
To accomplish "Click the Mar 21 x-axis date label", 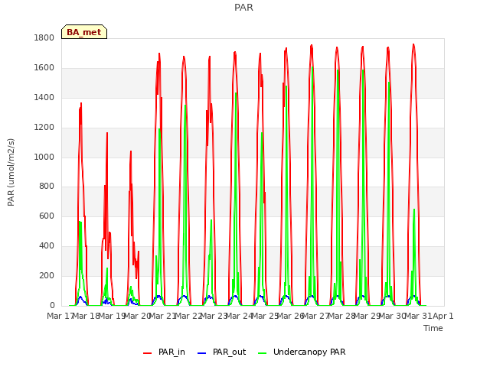I will point(162,316).
